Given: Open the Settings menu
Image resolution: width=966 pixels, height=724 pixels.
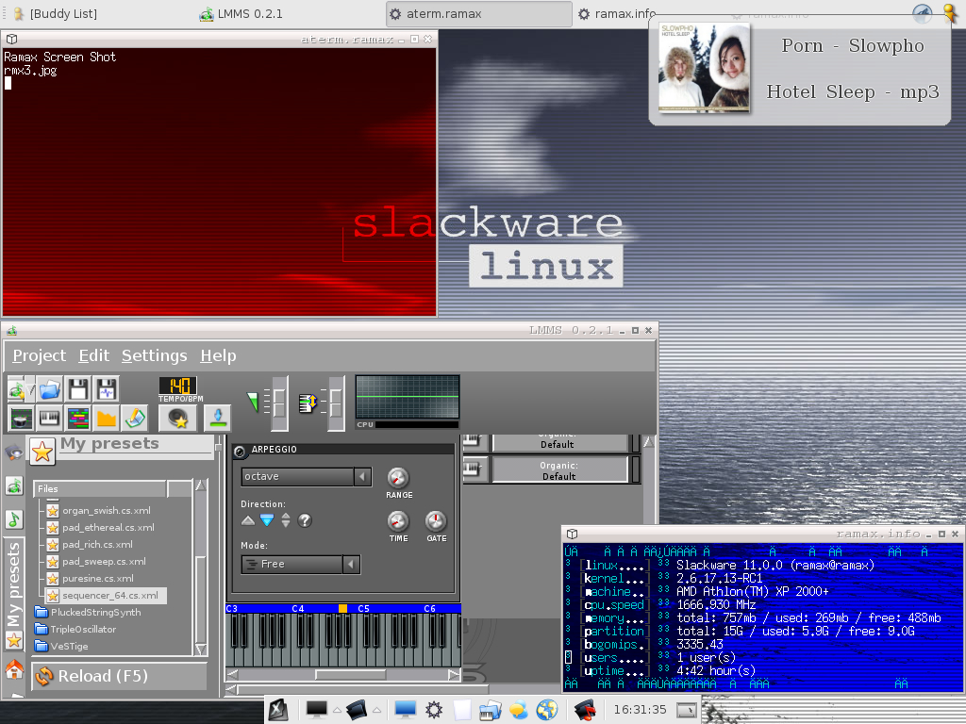Looking at the screenshot, I should pos(154,355).
